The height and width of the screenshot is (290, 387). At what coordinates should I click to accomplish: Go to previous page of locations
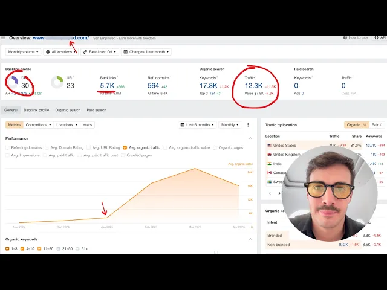coord(270,193)
